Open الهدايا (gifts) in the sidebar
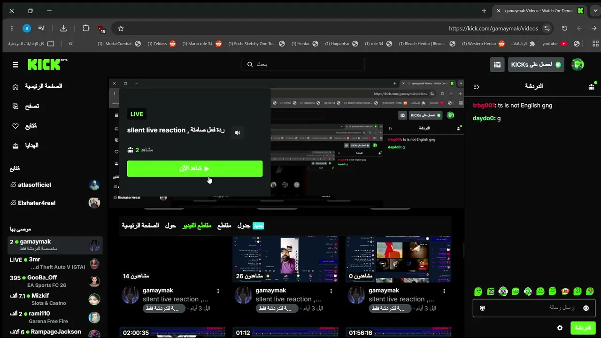 [x=26, y=146]
